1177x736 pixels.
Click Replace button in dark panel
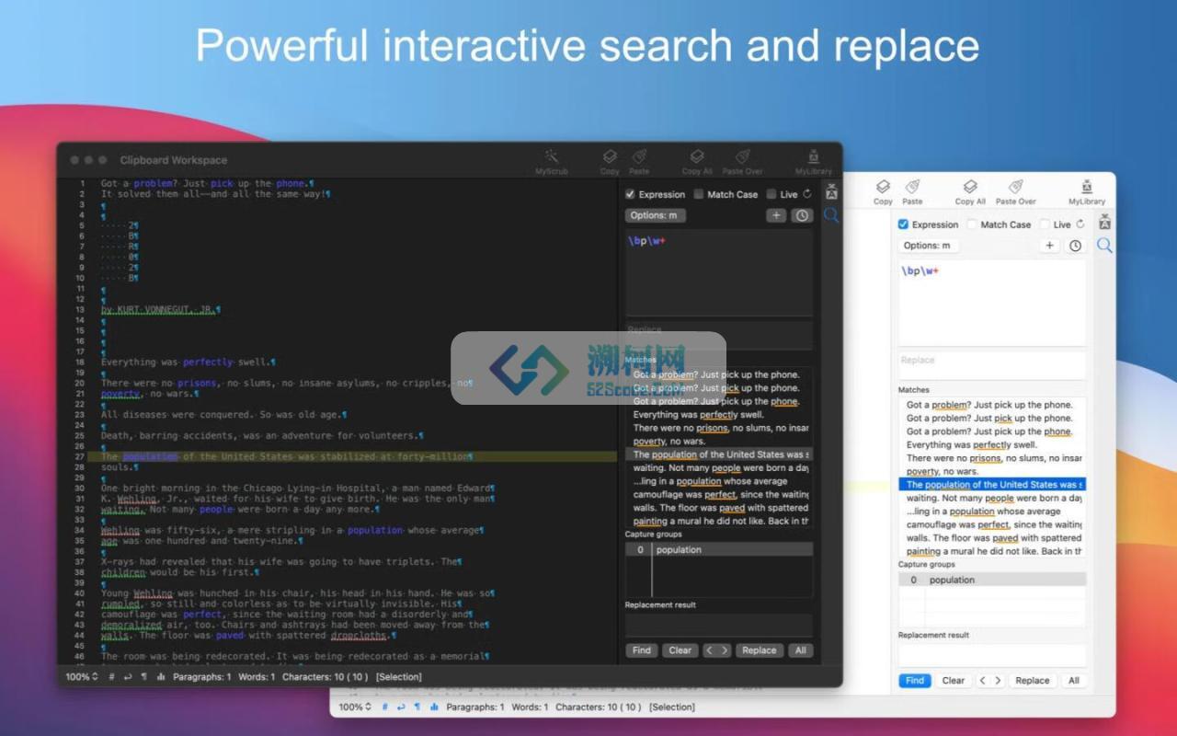tap(760, 650)
